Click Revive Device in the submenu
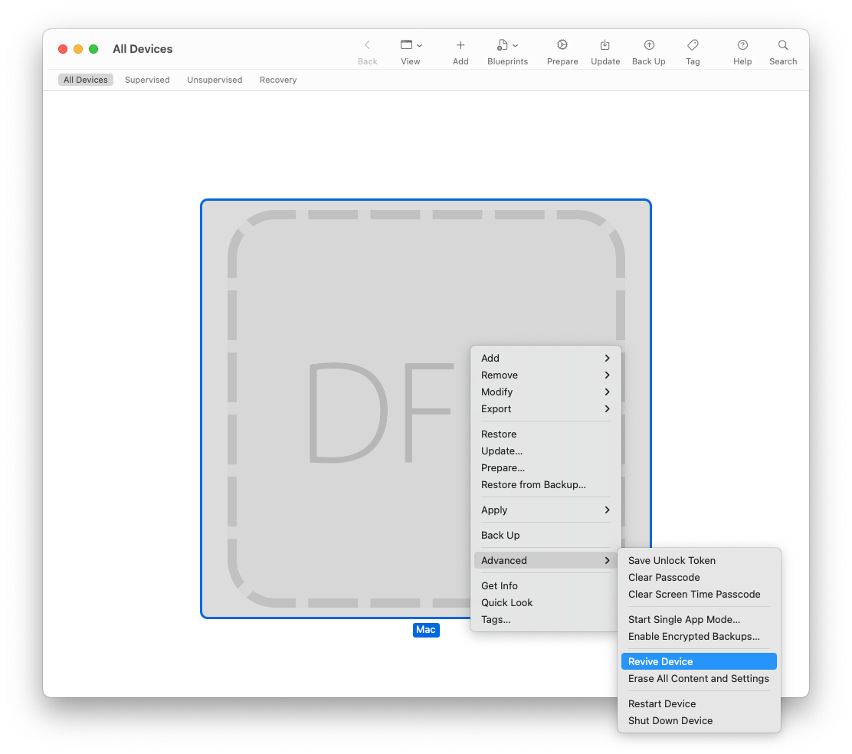Viewport: 852px width, 754px height. click(x=699, y=661)
